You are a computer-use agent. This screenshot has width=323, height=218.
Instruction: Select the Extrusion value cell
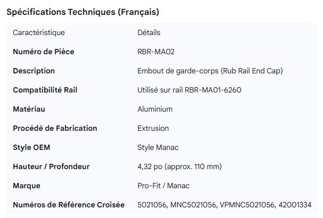coord(153,128)
